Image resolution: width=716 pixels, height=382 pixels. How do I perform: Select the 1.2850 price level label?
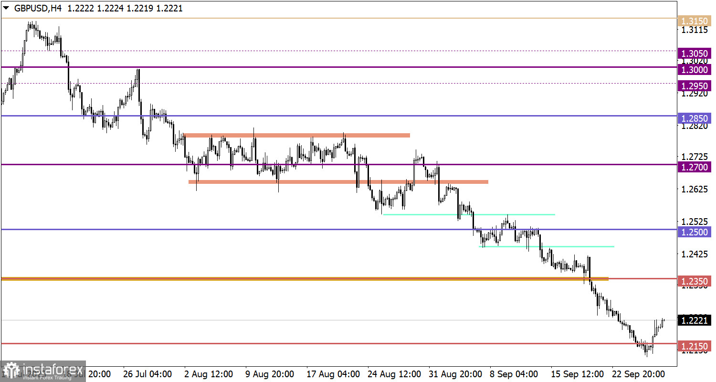[x=695, y=118]
